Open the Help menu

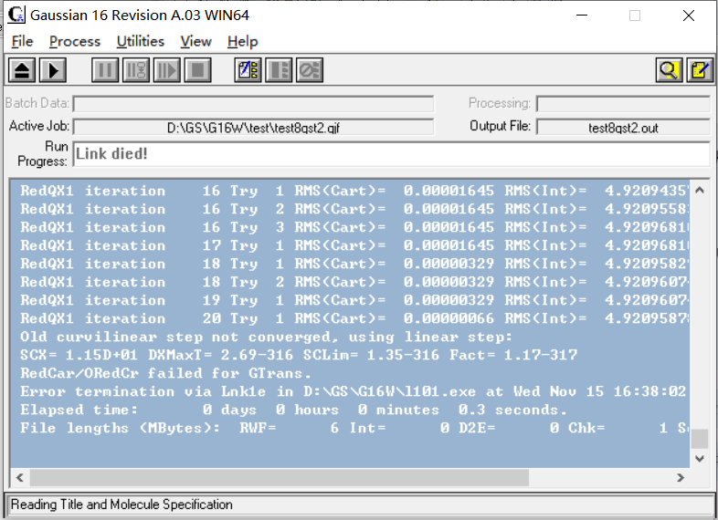pyautogui.click(x=243, y=42)
